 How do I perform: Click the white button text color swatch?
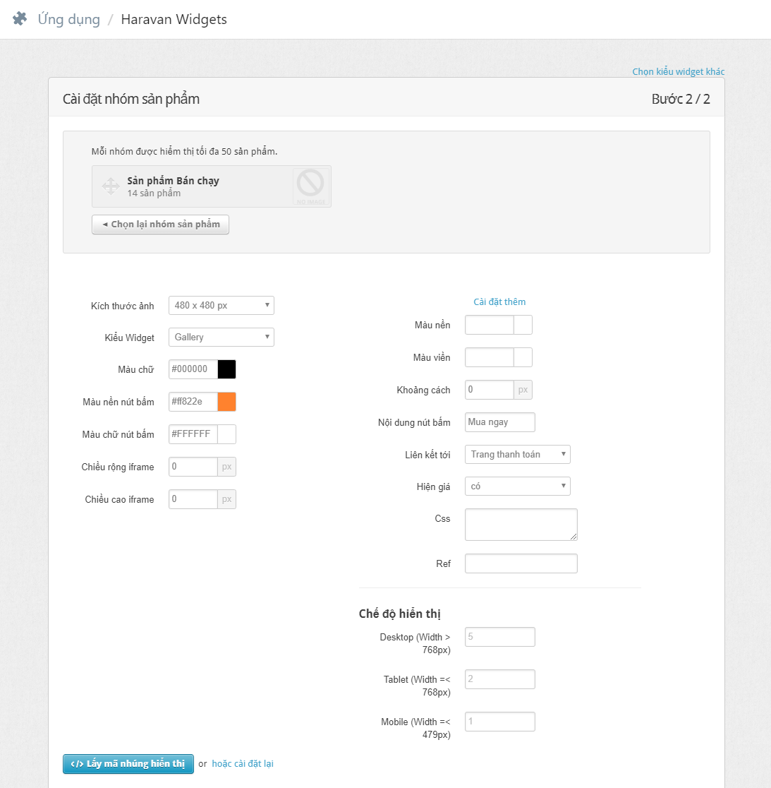(226, 434)
